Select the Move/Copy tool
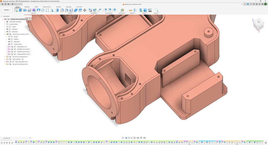This screenshot has height=145, width=268. coord(85,10)
